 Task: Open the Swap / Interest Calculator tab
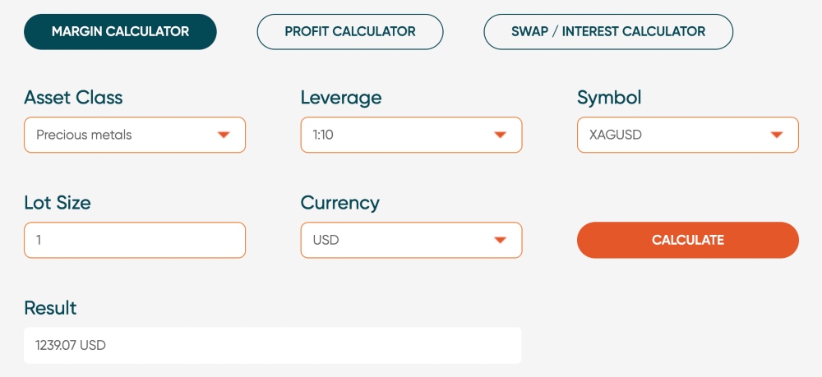(x=608, y=32)
